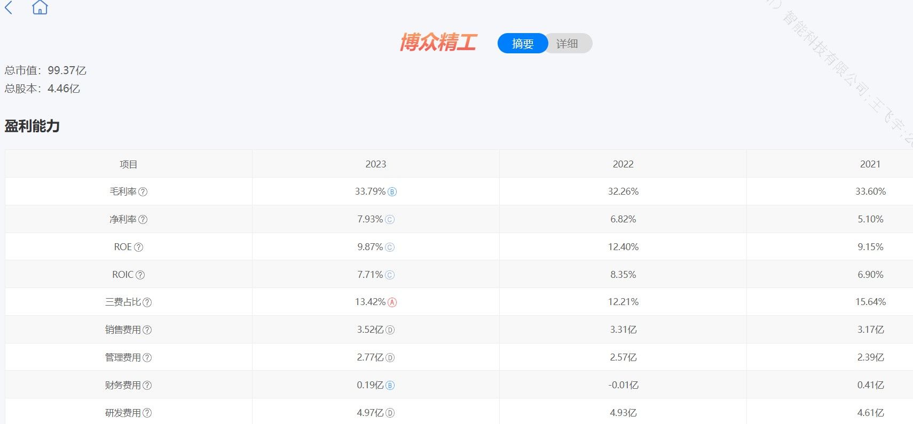This screenshot has height=424, width=913.
Task: Click the C rating badge next to 7.93%
Action: [x=390, y=220]
